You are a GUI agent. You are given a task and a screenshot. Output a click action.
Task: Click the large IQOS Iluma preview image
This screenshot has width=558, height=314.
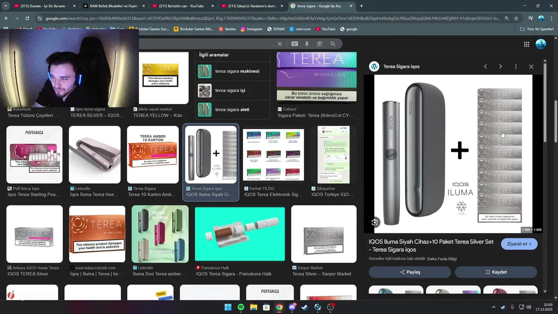coord(453,154)
